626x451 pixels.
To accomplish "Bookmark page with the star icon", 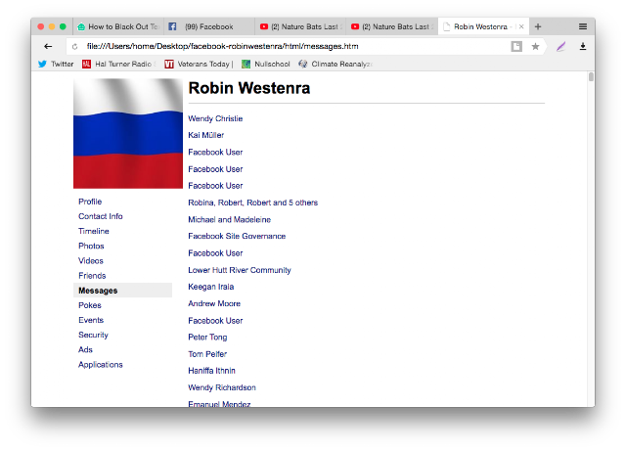I will tap(535, 46).
